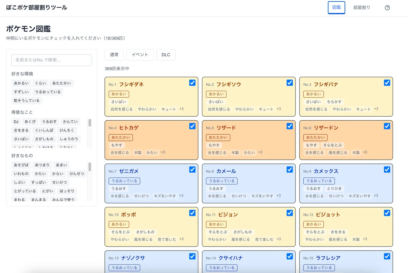Click the きをきる tag on ピジョット
Image resolution: width=408 pixels, height=273 pixels.
point(338,232)
